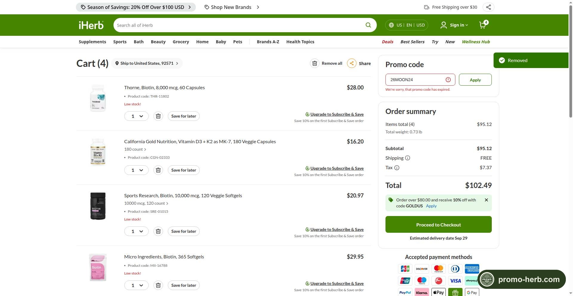Click the search magnifier icon
The width and height of the screenshot is (573, 296).
(x=368, y=25)
